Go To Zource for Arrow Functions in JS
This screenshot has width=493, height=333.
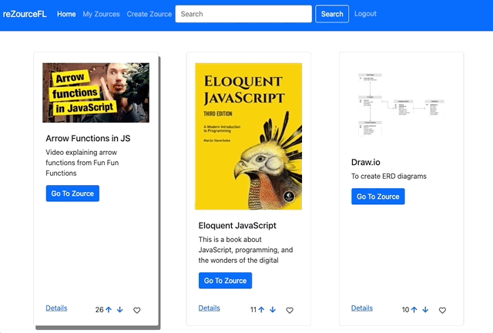pos(72,193)
